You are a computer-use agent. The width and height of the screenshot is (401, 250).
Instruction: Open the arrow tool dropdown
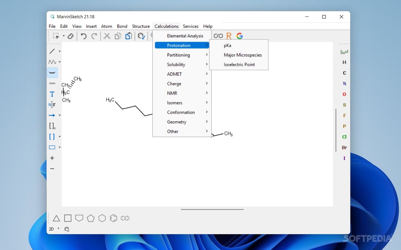click(x=60, y=115)
